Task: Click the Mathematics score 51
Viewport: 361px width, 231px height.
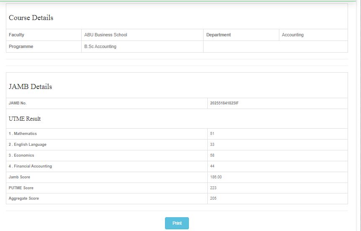Action: pos(212,134)
